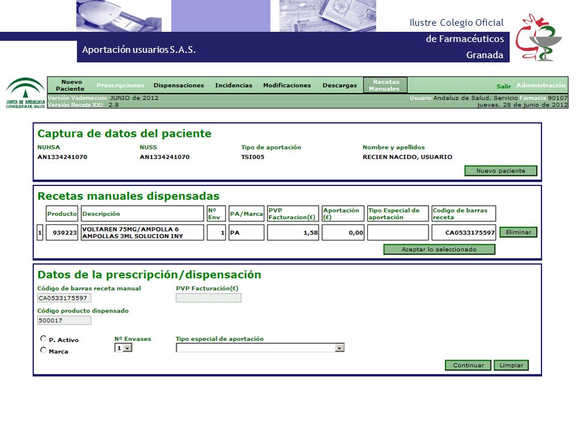This screenshot has width=577, height=432.
Task: Click the Colegio de Farmacéuticos emblem logo
Action: click(x=539, y=37)
